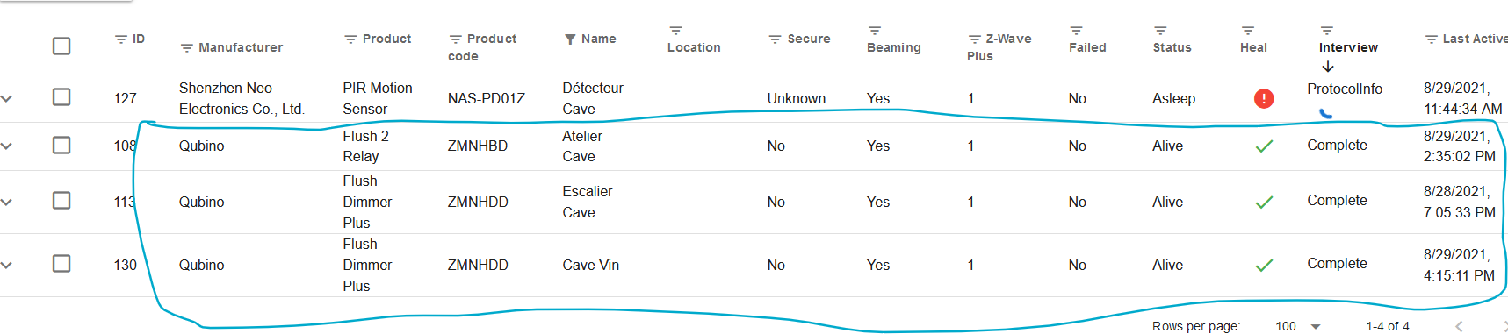The width and height of the screenshot is (1508, 334).
Task: Click the Interview column sort arrow
Action: tap(1328, 67)
